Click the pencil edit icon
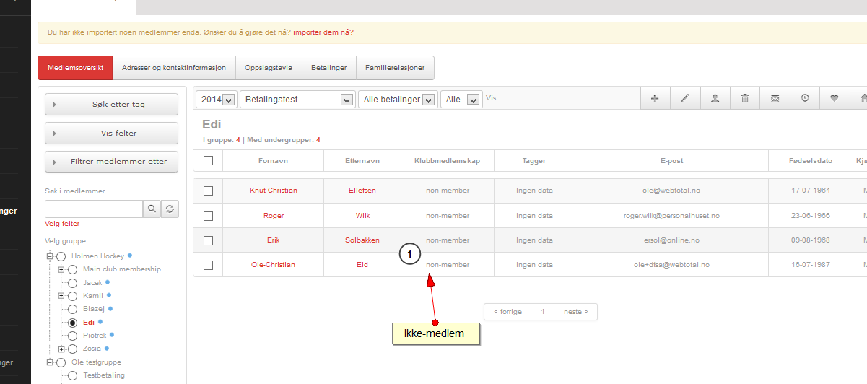 tap(685, 99)
